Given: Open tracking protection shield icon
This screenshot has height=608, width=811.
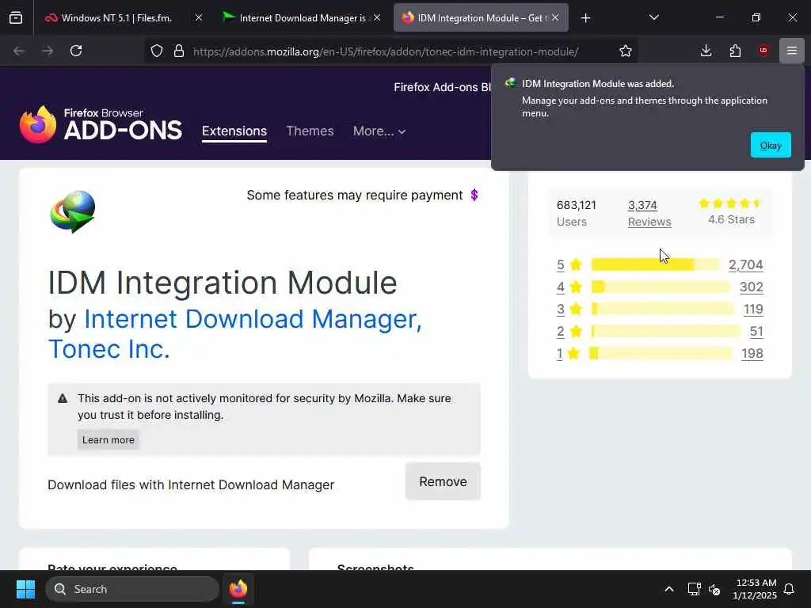Looking at the screenshot, I should 157,51.
